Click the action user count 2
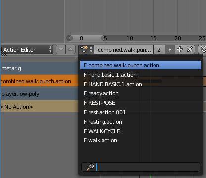 coord(159,49)
